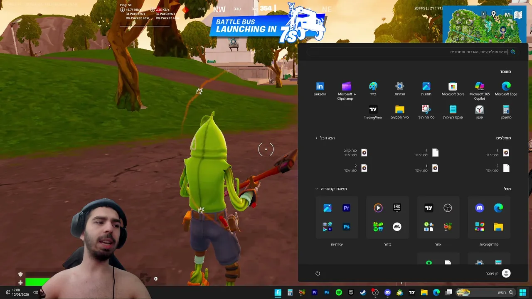Open Premiere Pro in the יצירתיות category

tap(346, 208)
